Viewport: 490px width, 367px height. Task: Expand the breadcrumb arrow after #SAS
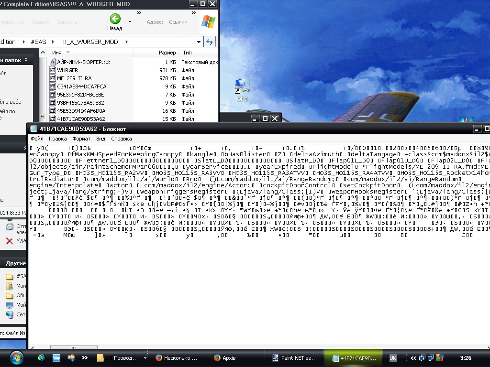pyautogui.click(x=53, y=42)
